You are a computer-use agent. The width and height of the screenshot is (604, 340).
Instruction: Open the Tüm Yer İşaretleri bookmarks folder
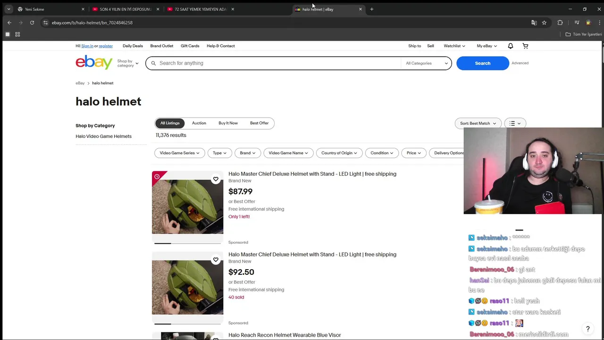pyautogui.click(x=583, y=34)
